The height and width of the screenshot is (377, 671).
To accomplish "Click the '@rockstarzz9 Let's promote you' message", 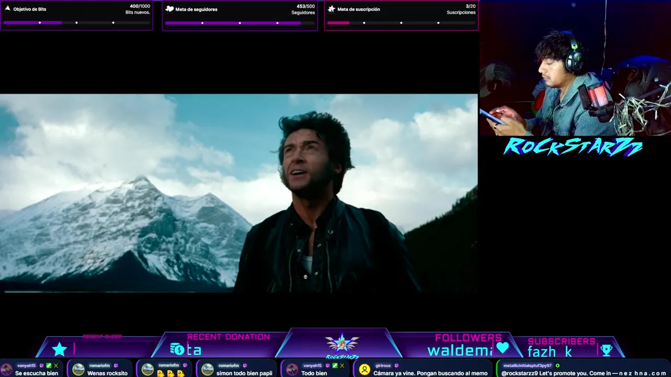I will pyautogui.click(x=584, y=373).
